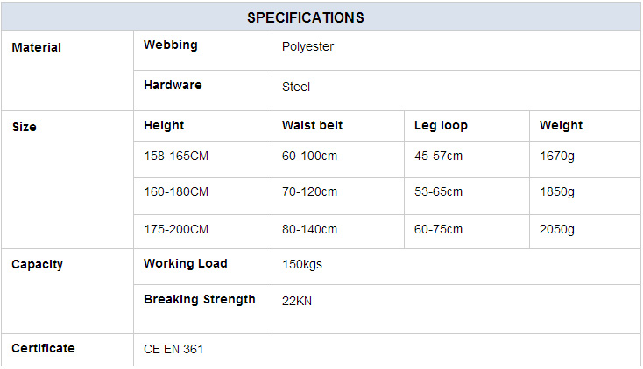Click the Waist belt column header

pos(312,125)
